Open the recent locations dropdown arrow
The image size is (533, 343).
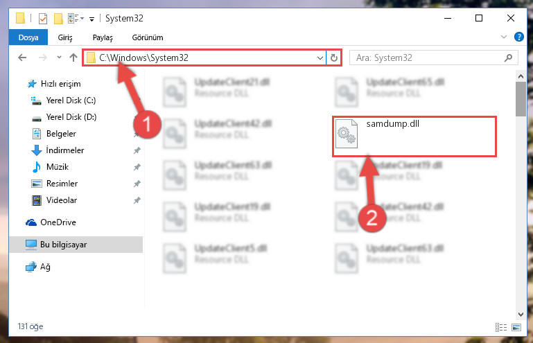(x=59, y=57)
